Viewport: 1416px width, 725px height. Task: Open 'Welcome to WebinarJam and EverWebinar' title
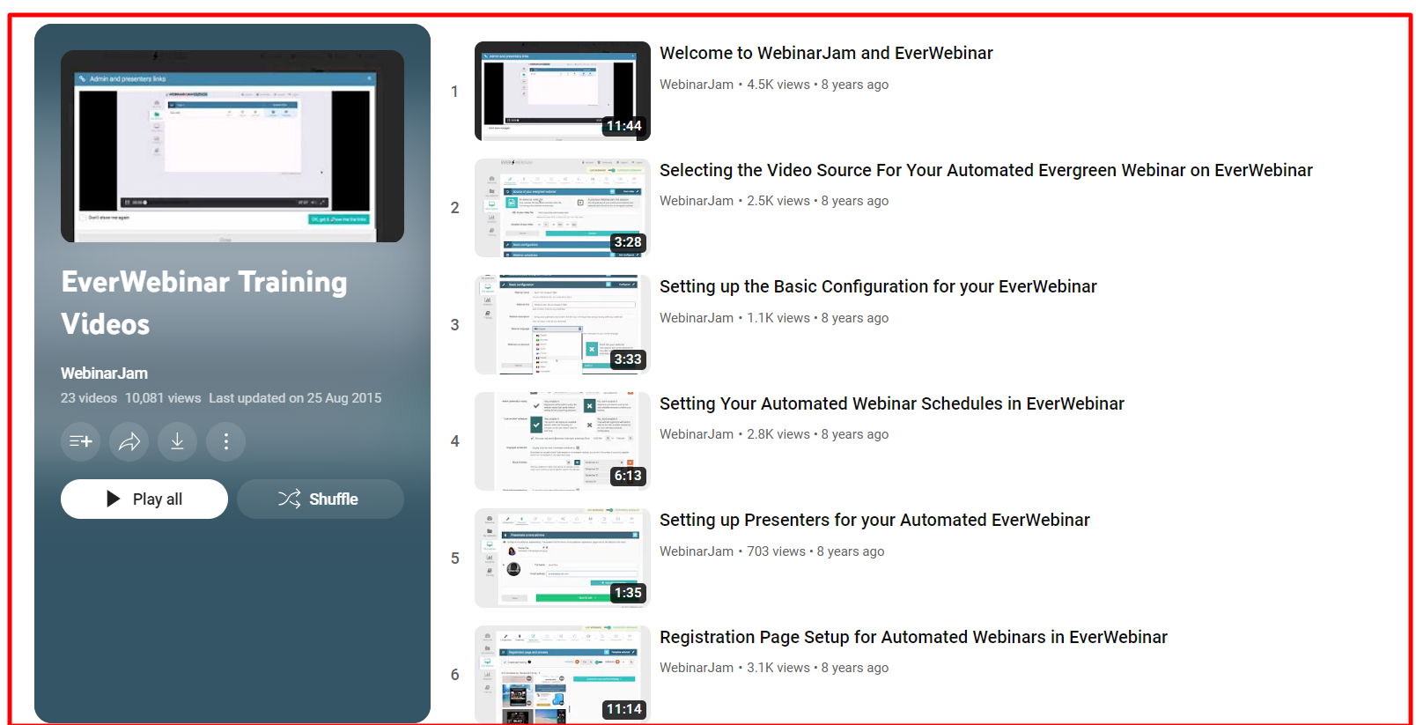[x=826, y=53]
